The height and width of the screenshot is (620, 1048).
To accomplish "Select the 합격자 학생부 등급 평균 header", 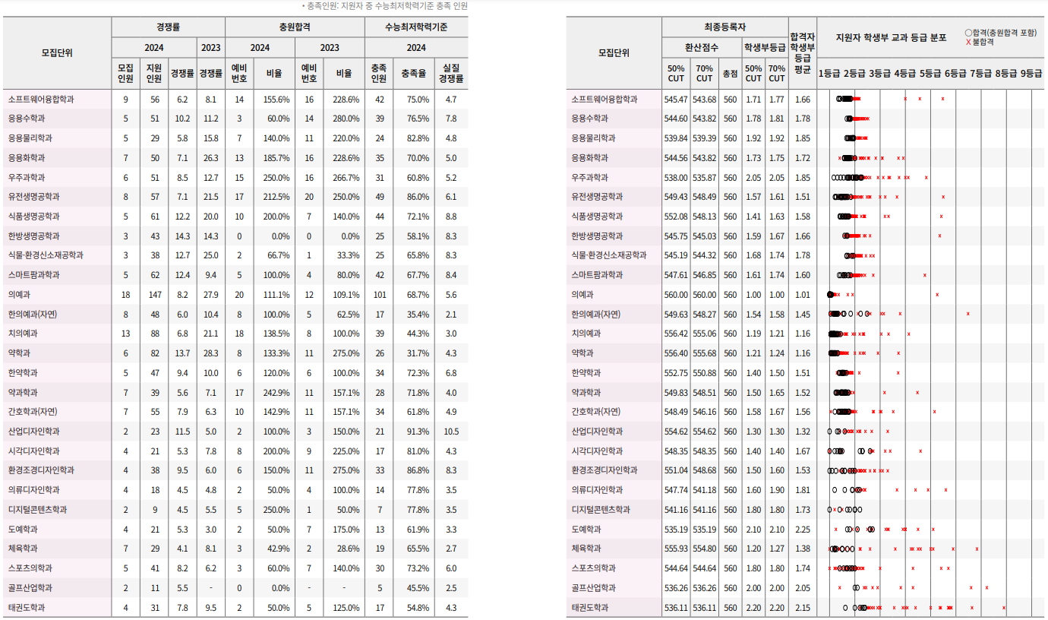I will coord(803,52).
